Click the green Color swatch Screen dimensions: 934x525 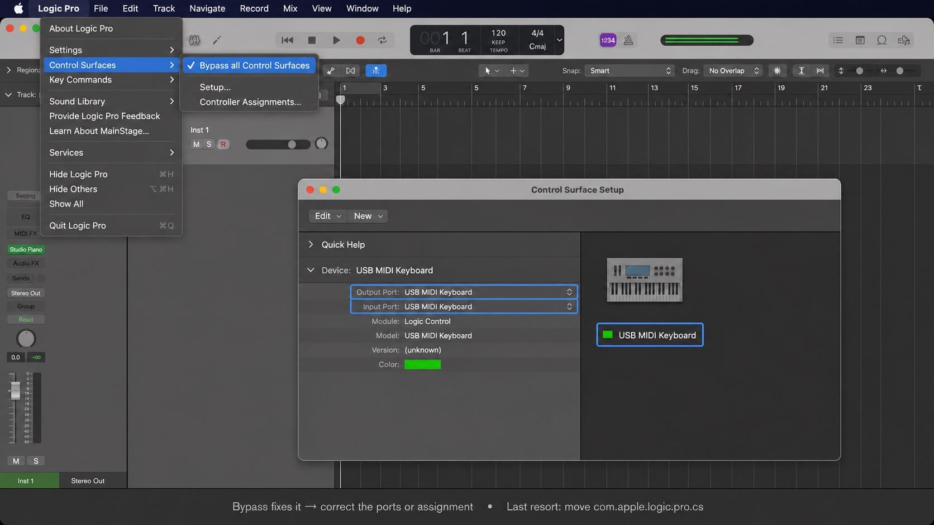[422, 364]
